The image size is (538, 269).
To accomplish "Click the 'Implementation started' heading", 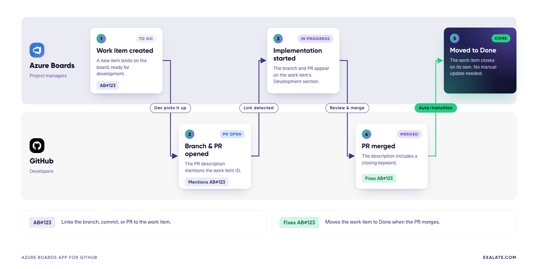I will click(x=298, y=54).
